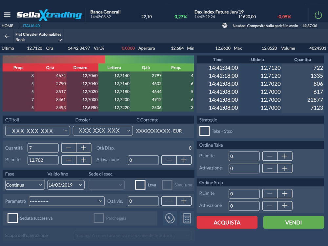This screenshot has width=328, height=246.
Task: Decrease Q.tà vis. with minus
Action: pyautogui.click(x=169, y=201)
